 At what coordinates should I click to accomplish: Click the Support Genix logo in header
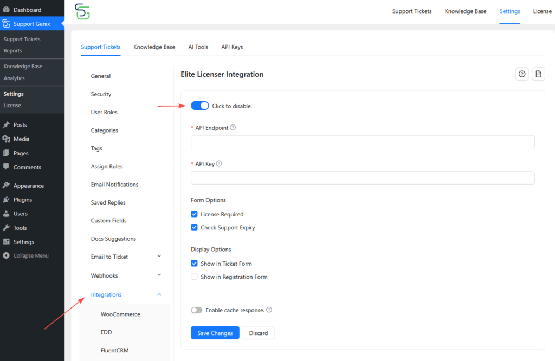click(x=82, y=11)
